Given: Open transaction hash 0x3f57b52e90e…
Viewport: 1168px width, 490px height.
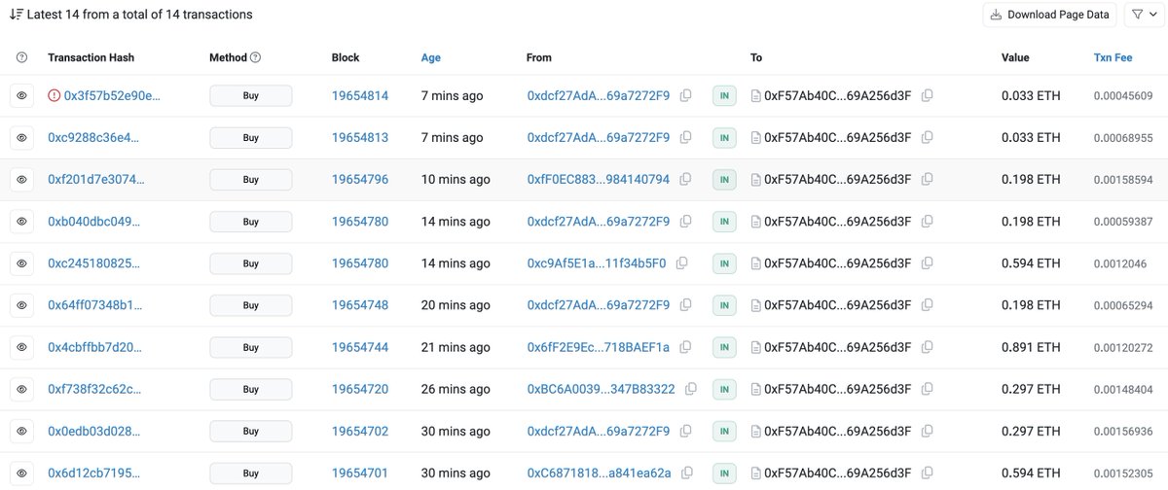Looking at the screenshot, I should click(x=112, y=95).
